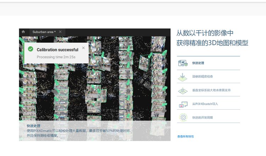
Task: Close the Suburban area tab
Action: click(x=60, y=32)
